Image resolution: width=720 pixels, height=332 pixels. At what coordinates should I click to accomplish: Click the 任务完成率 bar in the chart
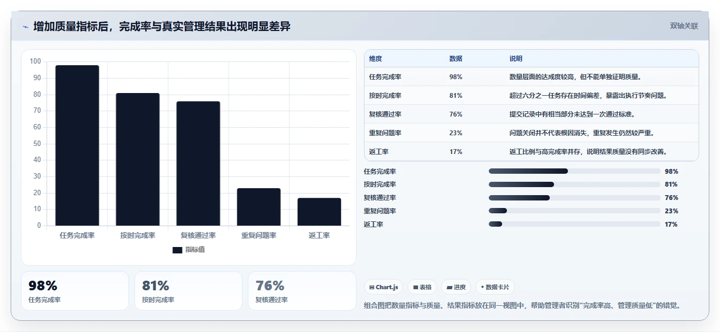77,145
